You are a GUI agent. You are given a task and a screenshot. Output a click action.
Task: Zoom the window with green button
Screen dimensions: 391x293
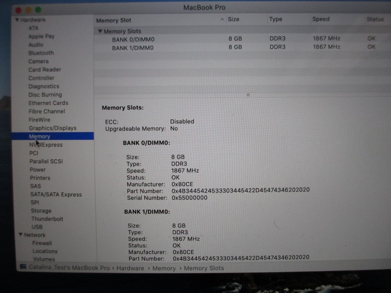click(x=38, y=10)
